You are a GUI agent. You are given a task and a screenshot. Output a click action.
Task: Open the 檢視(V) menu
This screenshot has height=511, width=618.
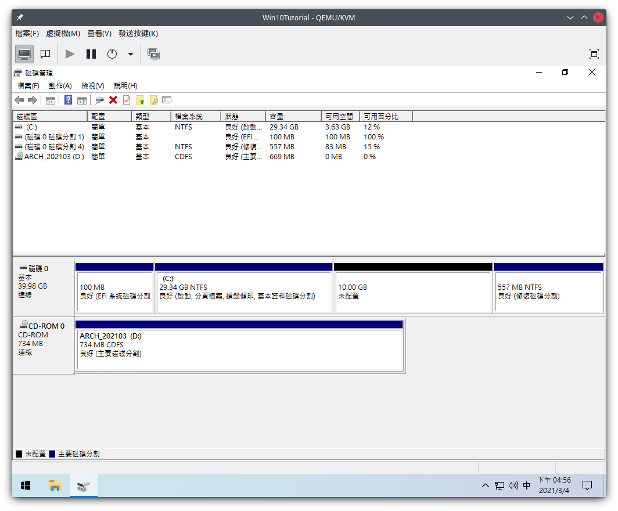click(x=93, y=86)
